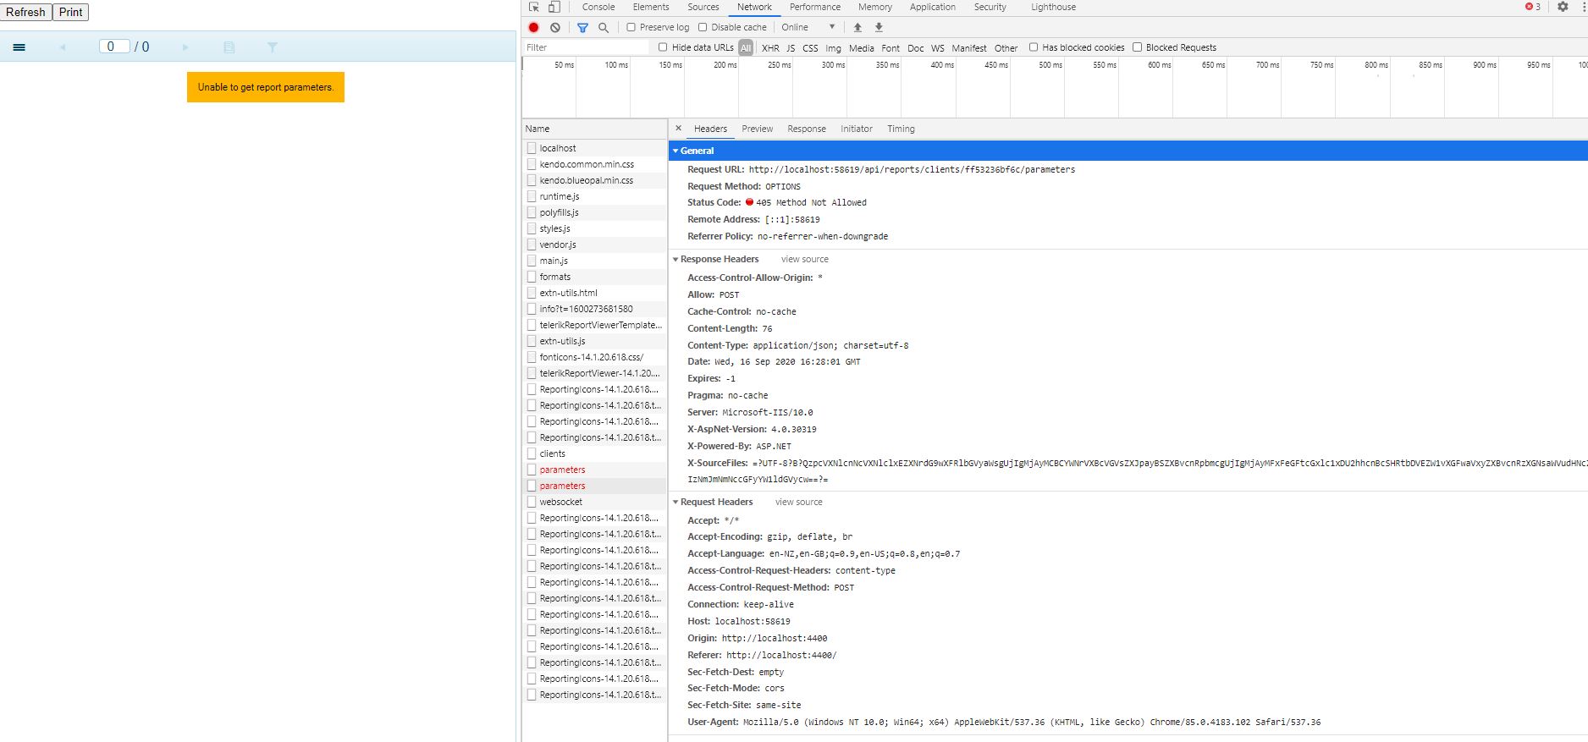Open the Online throttling dropdown
Viewport: 1588px width, 742px height.
click(x=808, y=27)
